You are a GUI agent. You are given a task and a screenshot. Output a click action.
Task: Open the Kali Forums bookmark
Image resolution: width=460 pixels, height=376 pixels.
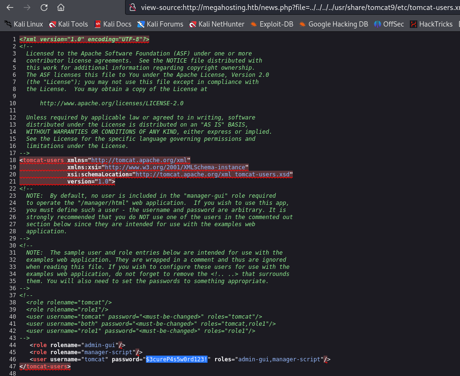(x=160, y=24)
